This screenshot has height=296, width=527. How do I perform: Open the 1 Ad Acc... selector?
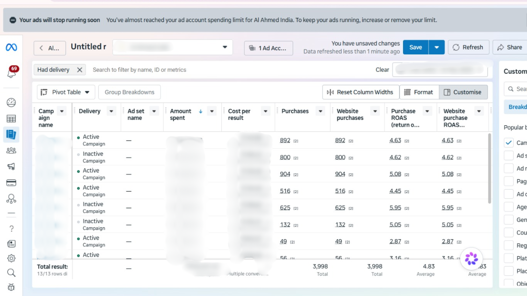coord(268,48)
